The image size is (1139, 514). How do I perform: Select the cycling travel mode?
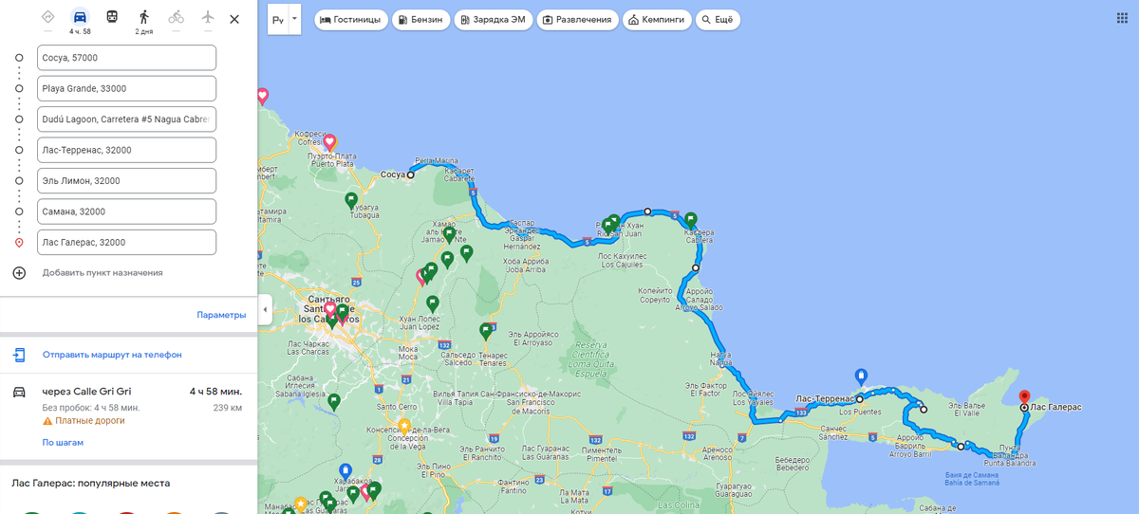[176, 17]
